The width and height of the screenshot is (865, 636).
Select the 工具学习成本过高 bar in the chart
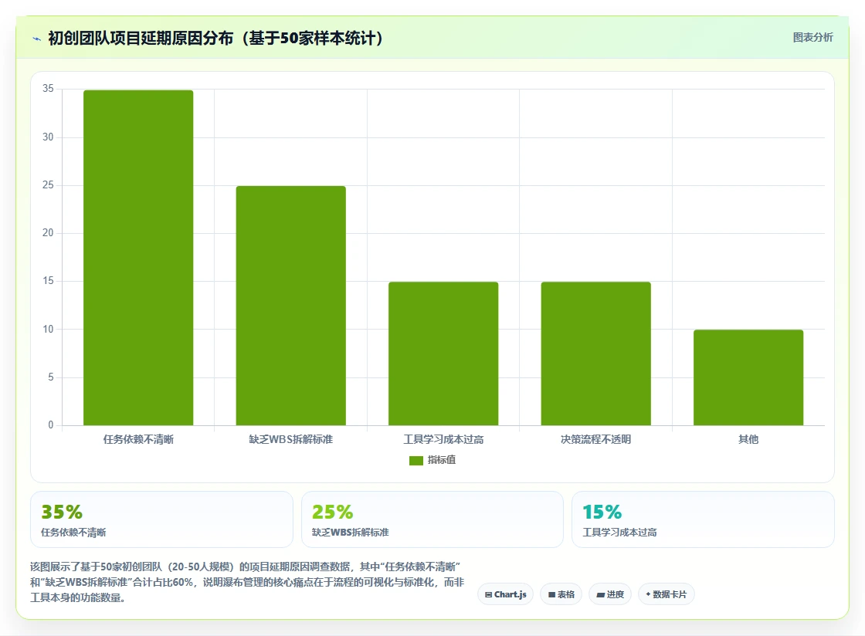(x=443, y=354)
